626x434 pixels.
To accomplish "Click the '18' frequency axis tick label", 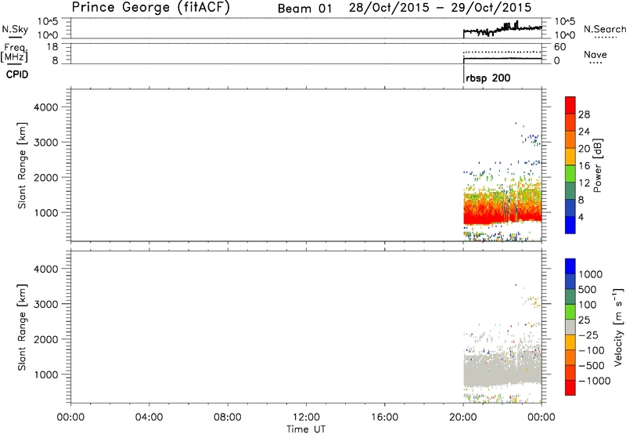I will [x=52, y=47].
